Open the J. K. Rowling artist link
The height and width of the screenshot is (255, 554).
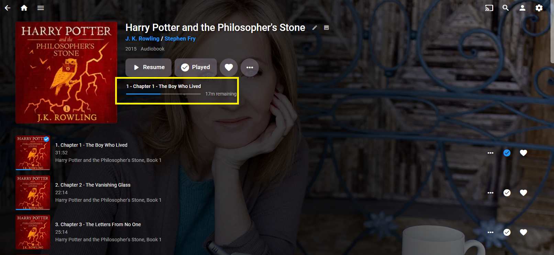(142, 39)
